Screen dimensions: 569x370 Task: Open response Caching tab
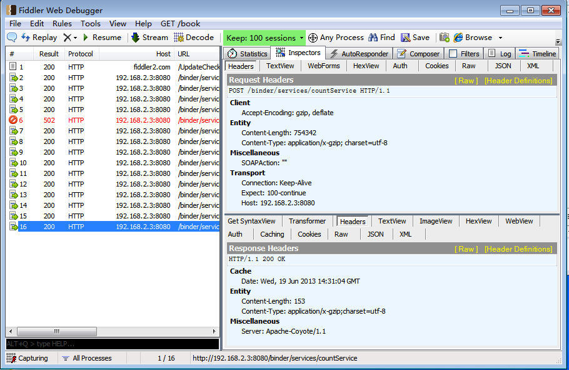click(272, 234)
